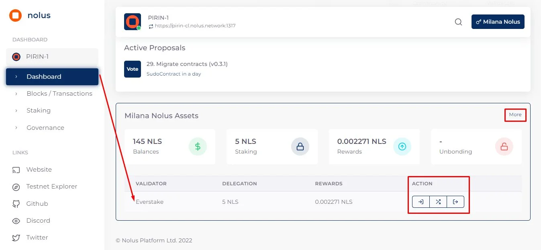Image resolution: width=541 pixels, height=250 pixels.
Task: Expand the Blocks / Transactions section
Action: click(x=59, y=93)
